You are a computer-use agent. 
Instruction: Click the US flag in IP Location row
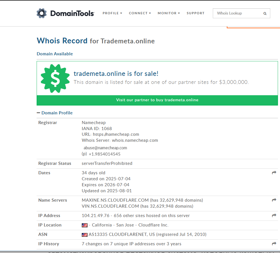pyautogui.click(x=85, y=225)
